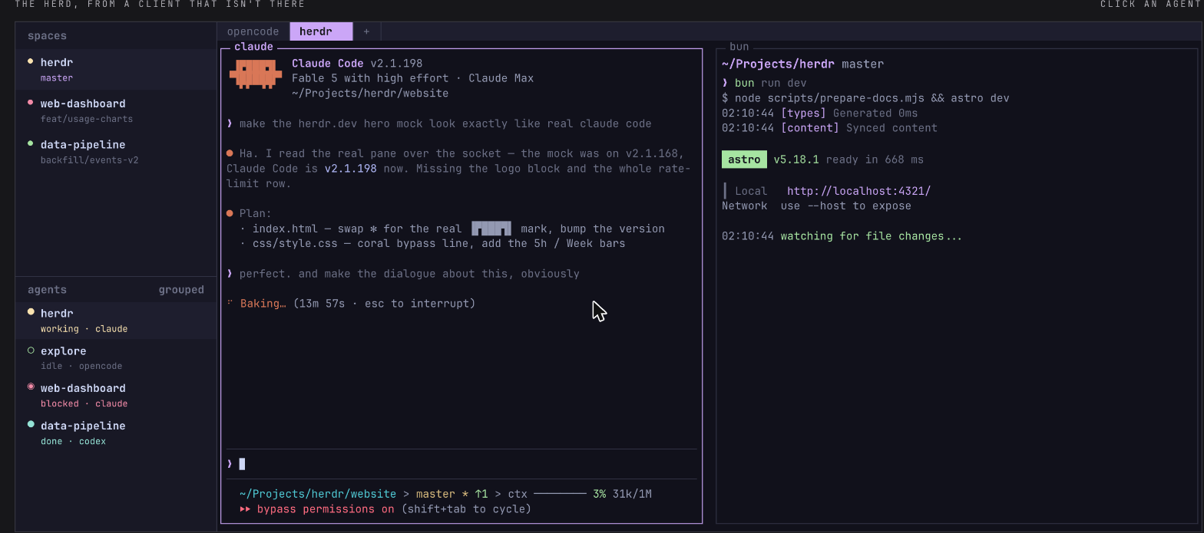The height and width of the screenshot is (533, 1204).
Task: Click the hollow idle dot beside explore agent
Action: pos(31,350)
